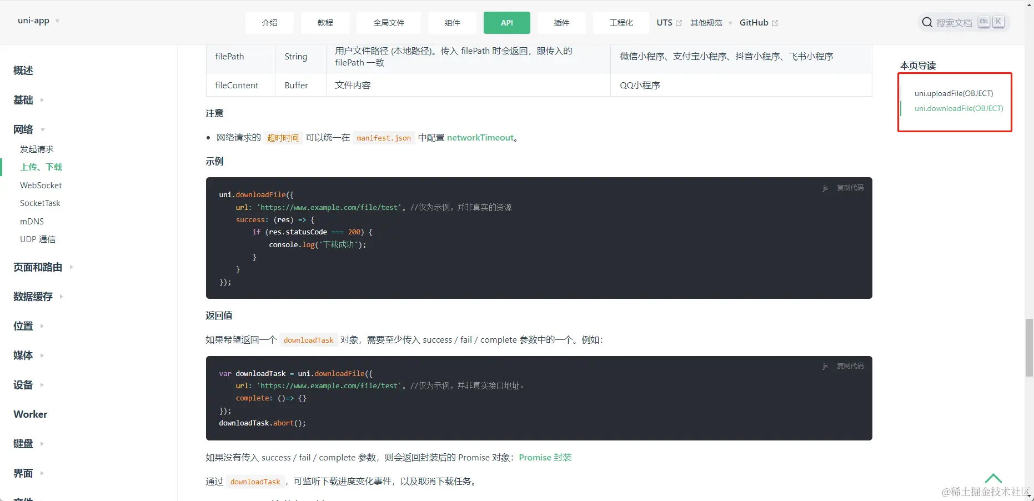This screenshot has height=501, width=1034.
Task: Expand the 设备 sidebar section
Action: pos(42,385)
